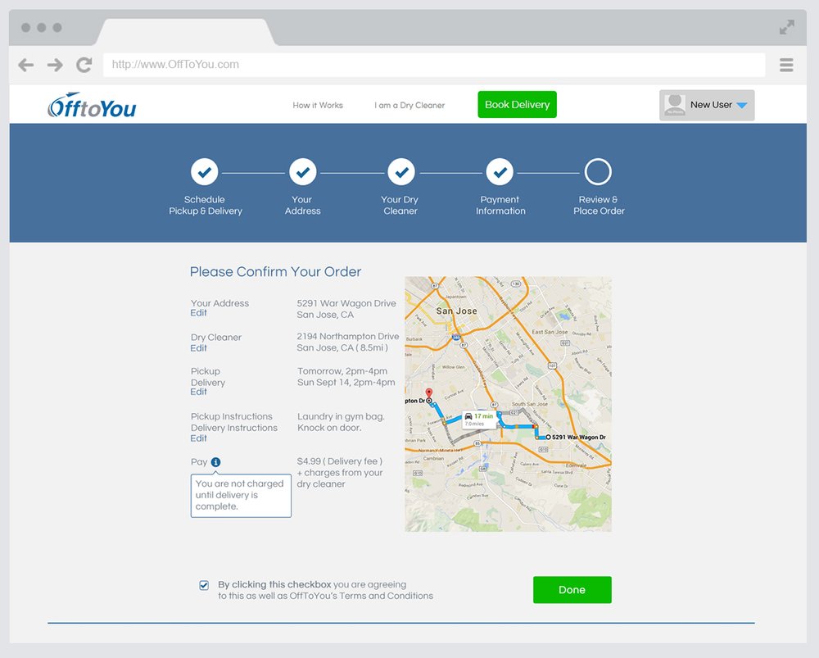Screen dimensions: 819x658
Task: Click the OffToYou logo
Action: (92, 106)
